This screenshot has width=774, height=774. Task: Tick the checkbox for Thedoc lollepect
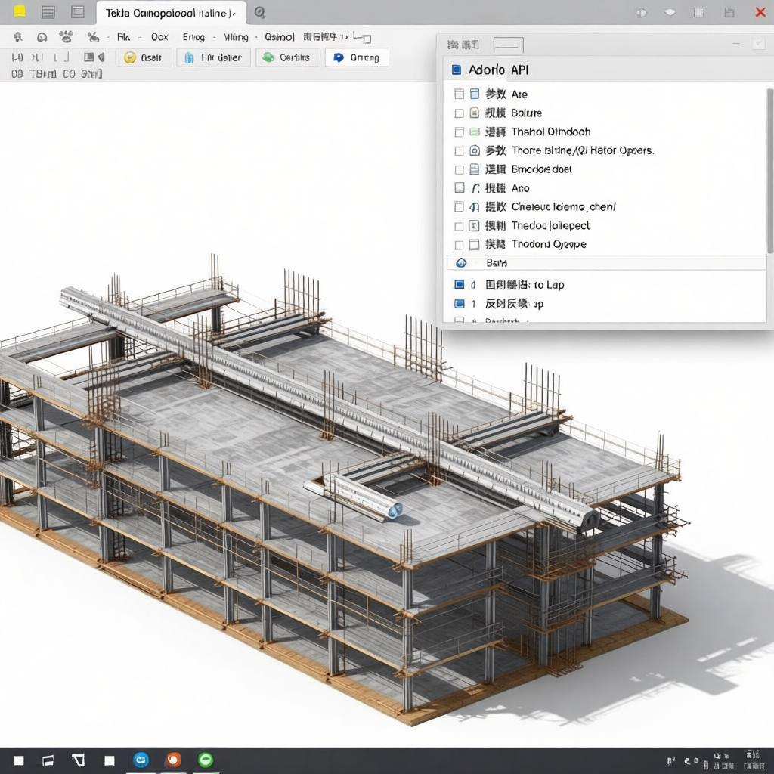[459, 226]
